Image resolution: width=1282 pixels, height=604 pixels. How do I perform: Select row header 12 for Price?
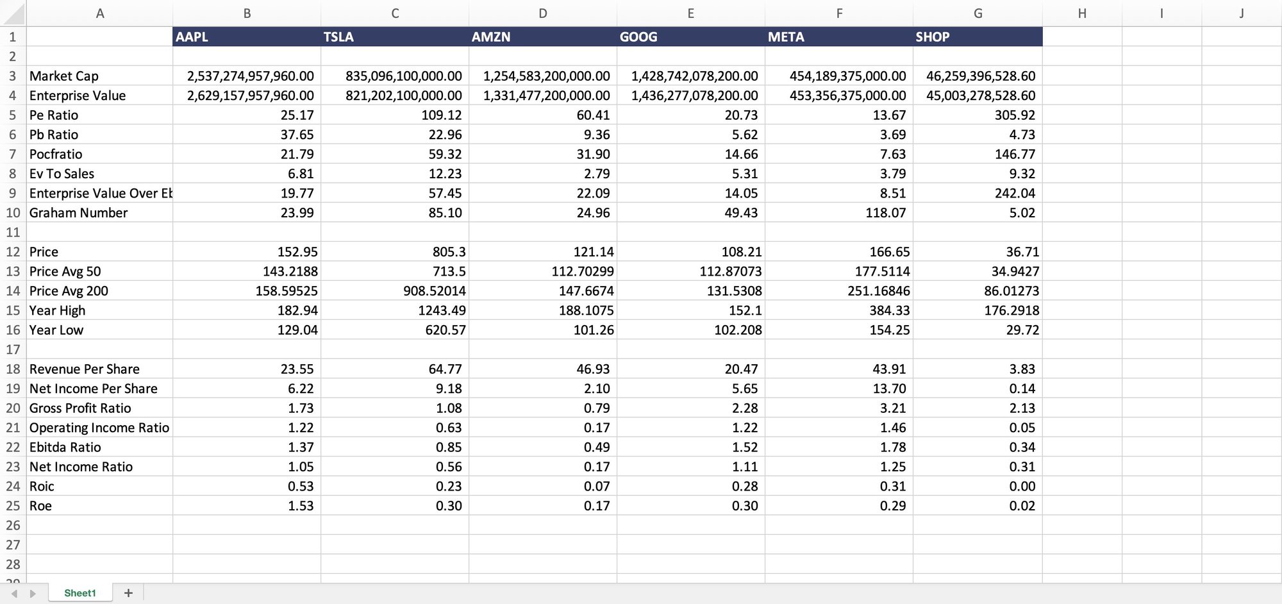13,251
